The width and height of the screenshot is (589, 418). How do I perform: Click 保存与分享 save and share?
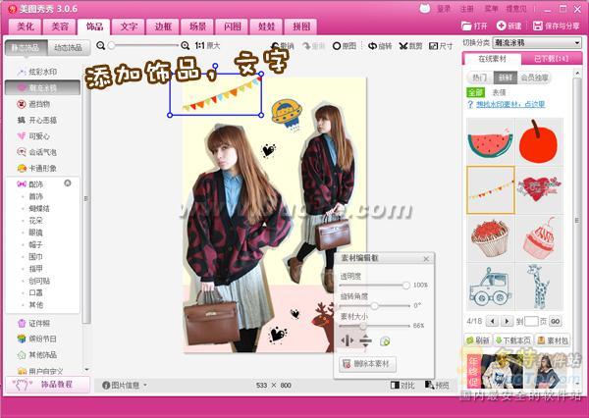click(557, 26)
